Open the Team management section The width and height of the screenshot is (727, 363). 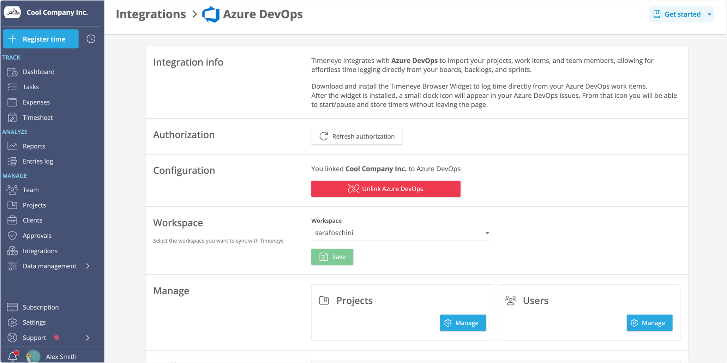coord(30,190)
